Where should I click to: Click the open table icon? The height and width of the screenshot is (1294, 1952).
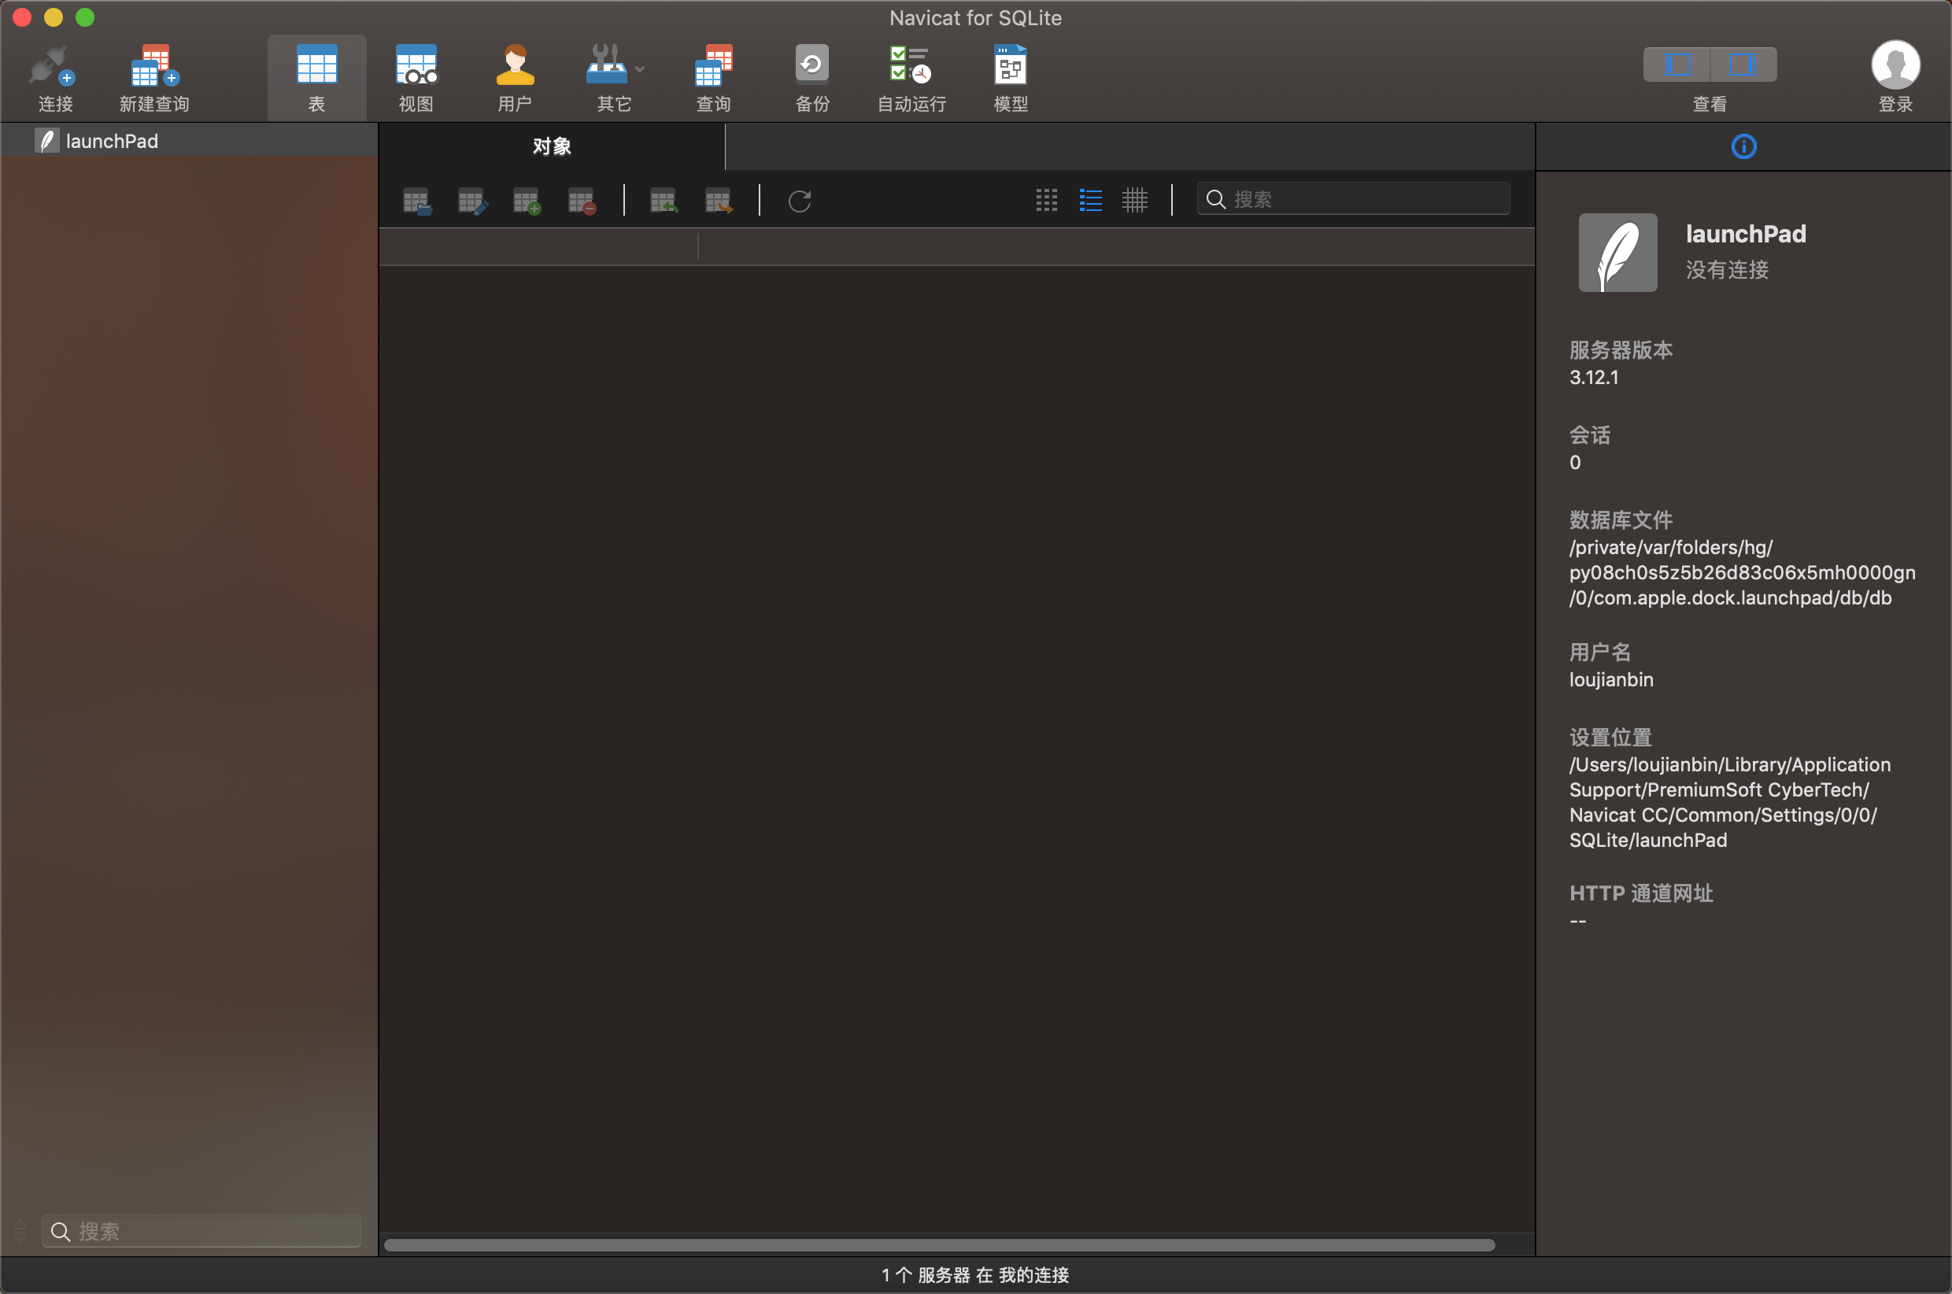click(416, 201)
